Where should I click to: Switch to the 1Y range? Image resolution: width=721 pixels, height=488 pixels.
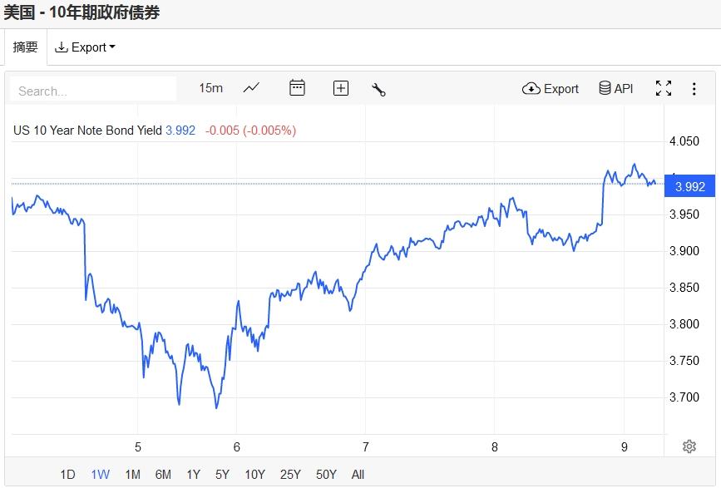(193, 475)
